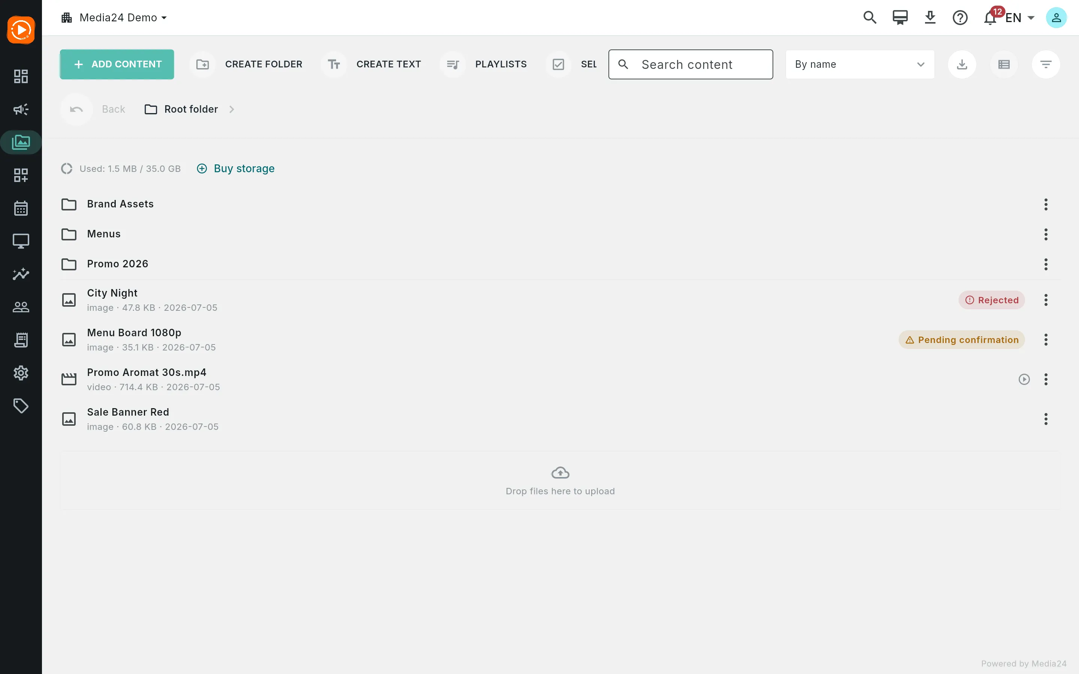Select the content library icon in sidebar
Screen dimensions: 1079x674
click(x=21, y=142)
